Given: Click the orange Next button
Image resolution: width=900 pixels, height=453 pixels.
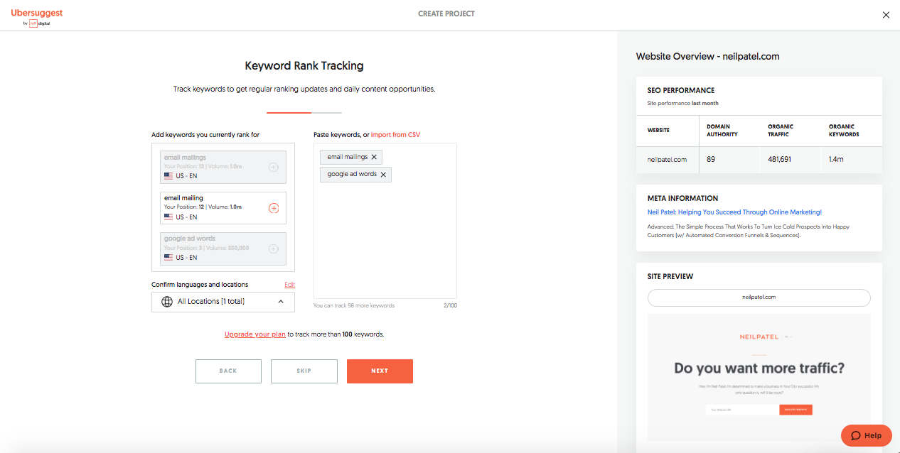Looking at the screenshot, I should tap(380, 371).
